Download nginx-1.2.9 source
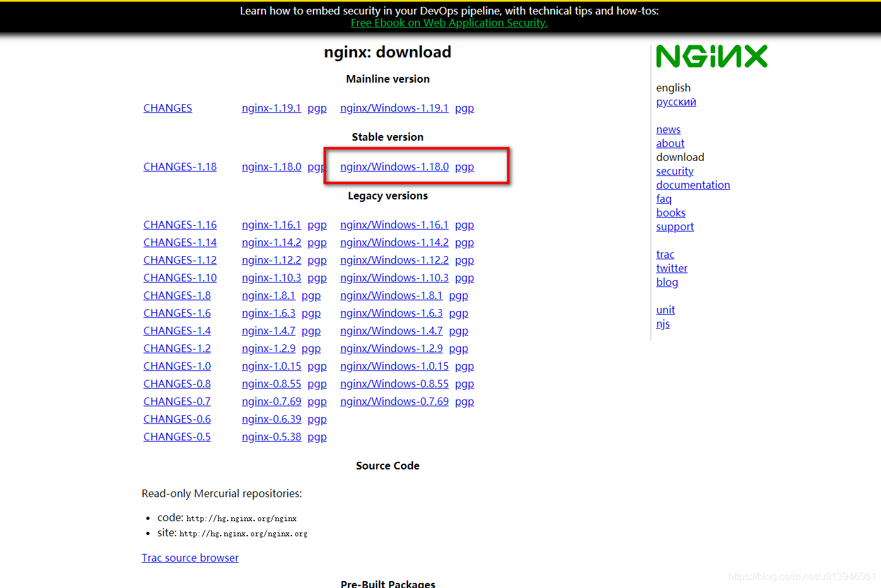 pos(268,348)
